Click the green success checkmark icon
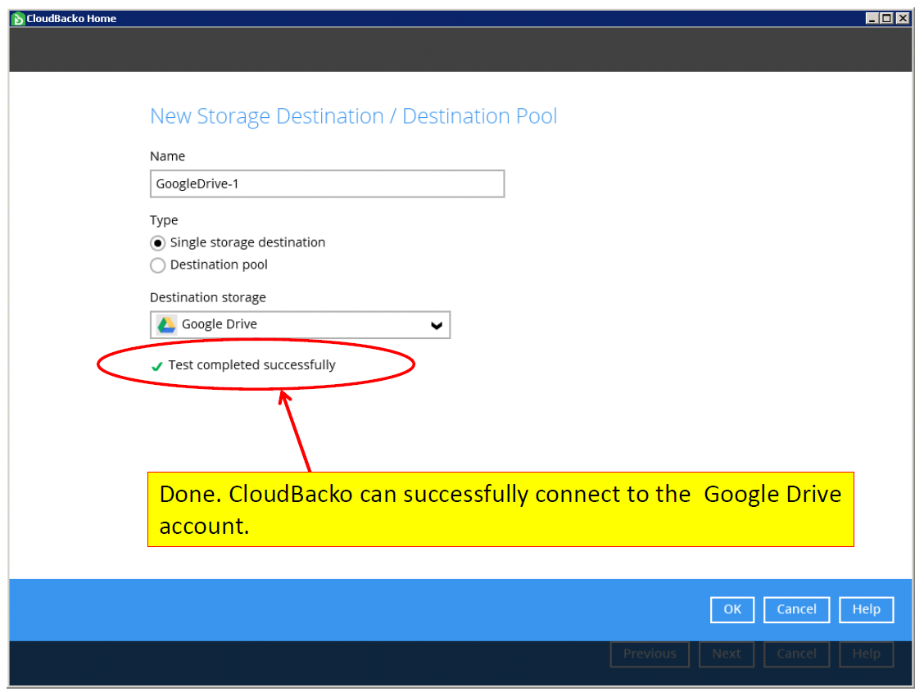The width and height of the screenshot is (924, 692). point(156,366)
